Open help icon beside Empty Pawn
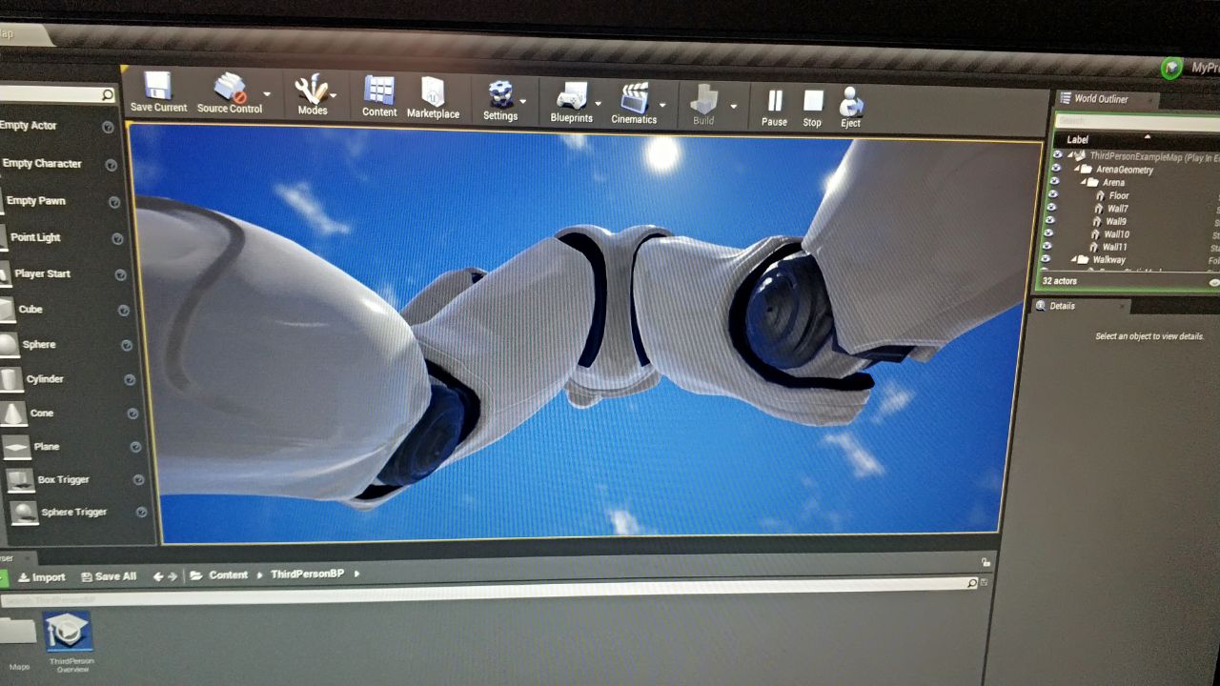 pyautogui.click(x=114, y=202)
